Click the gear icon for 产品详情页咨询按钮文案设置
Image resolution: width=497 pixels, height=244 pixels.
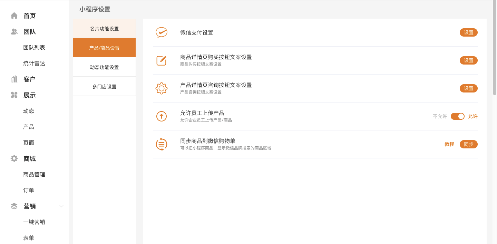pyautogui.click(x=161, y=88)
